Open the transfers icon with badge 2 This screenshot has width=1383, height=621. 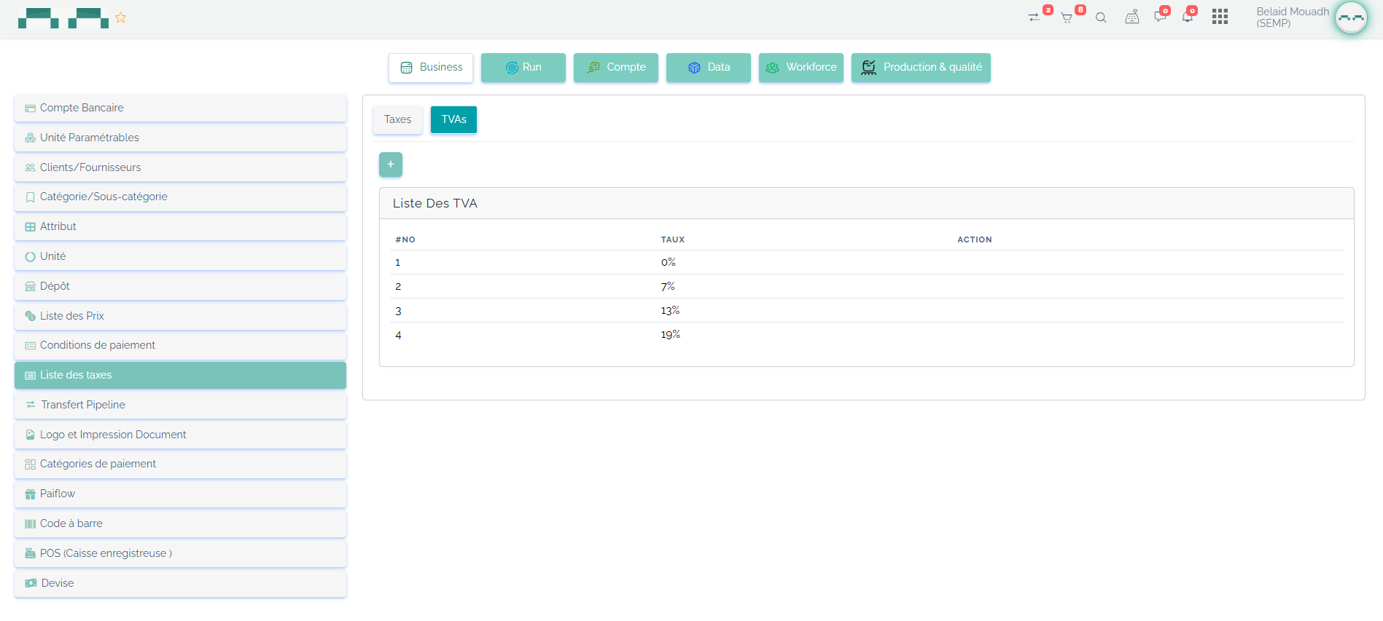[x=1034, y=17]
